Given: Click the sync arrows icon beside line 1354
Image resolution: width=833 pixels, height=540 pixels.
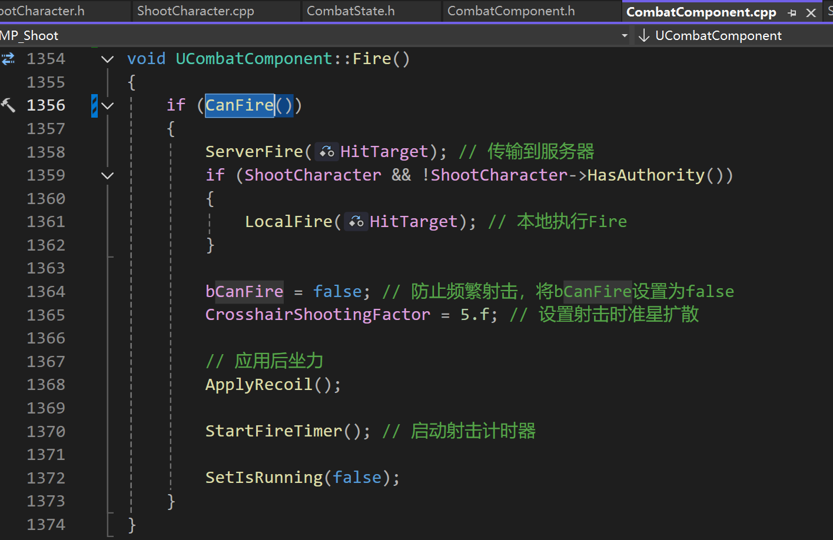Looking at the screenshot, I should (8, 59).
